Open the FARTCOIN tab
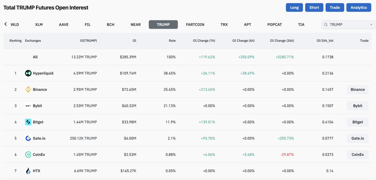The image size is (376, 180). pyautogui.click(x=195, y=25)
